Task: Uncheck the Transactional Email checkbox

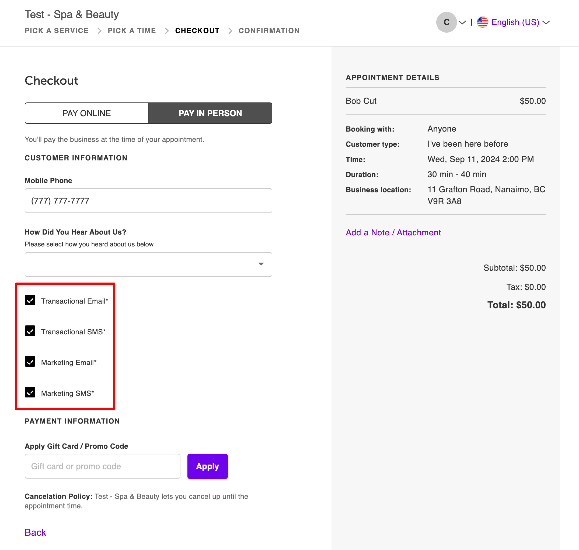Action: [30, 300]
